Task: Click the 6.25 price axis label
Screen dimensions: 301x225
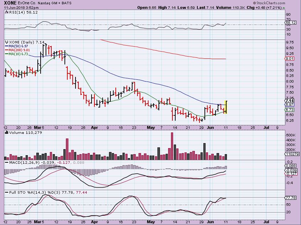Action: coord(290,120)
